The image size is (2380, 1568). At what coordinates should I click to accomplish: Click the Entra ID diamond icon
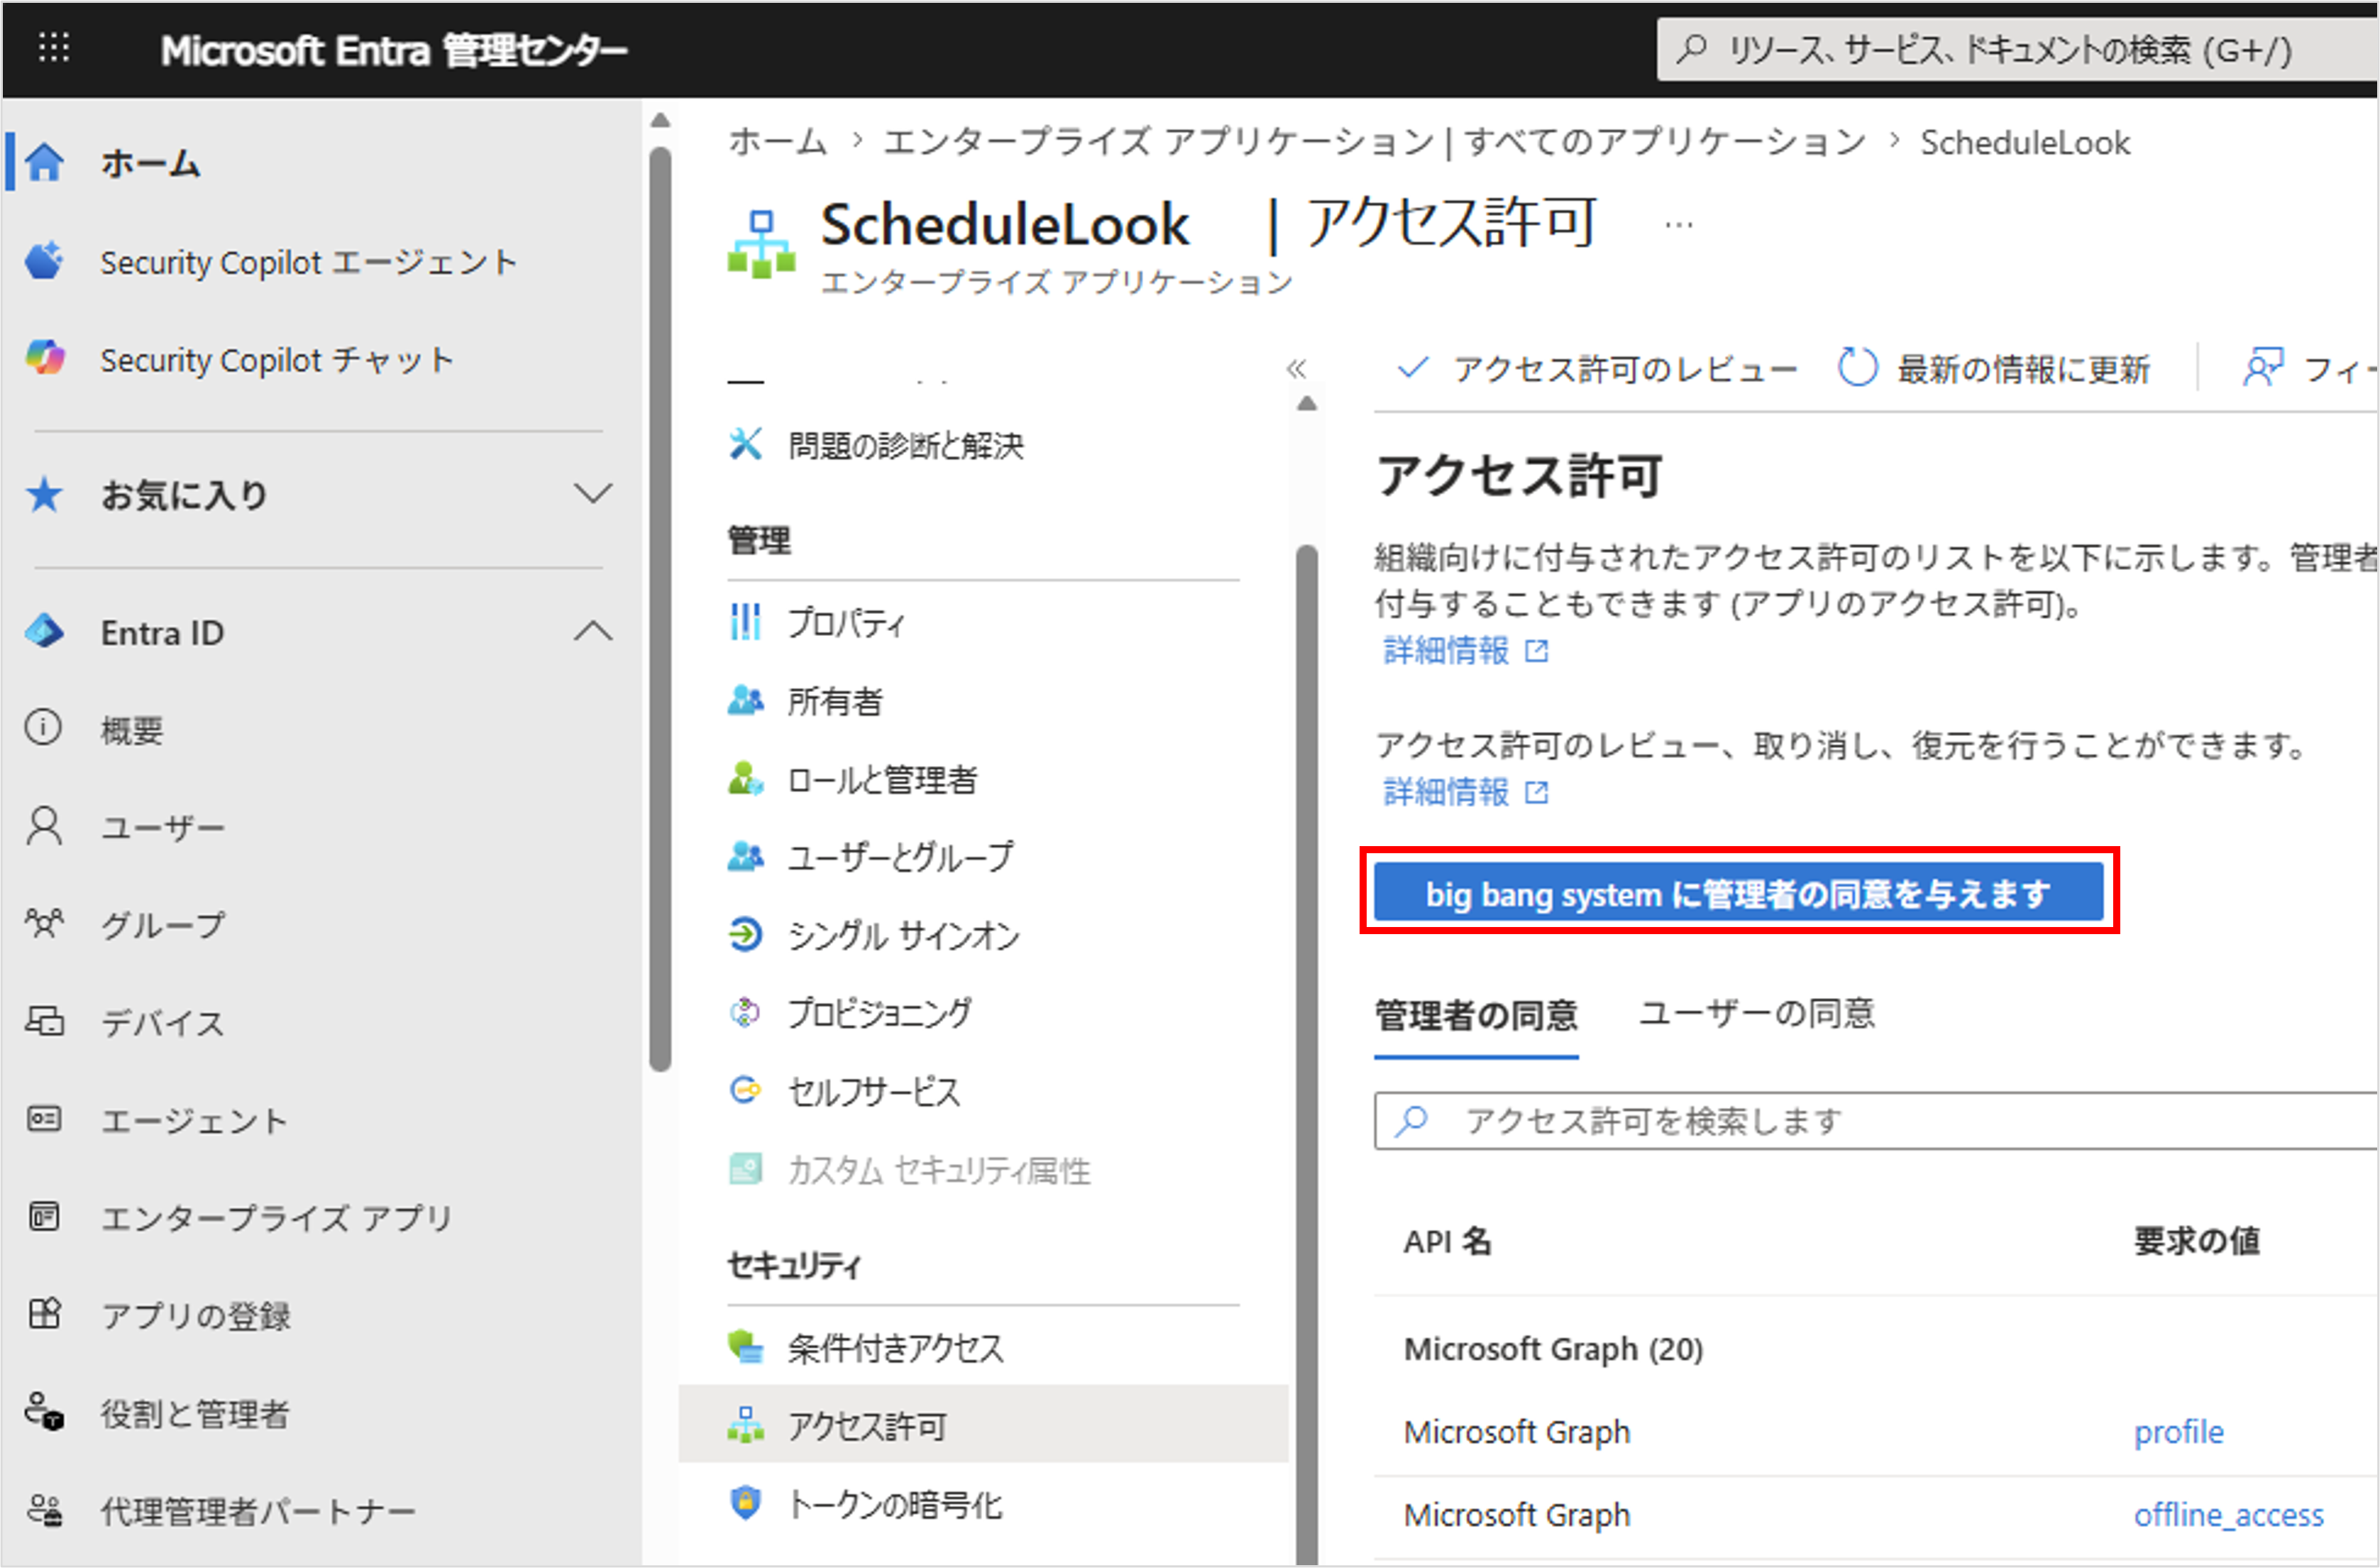click(45, 632)
